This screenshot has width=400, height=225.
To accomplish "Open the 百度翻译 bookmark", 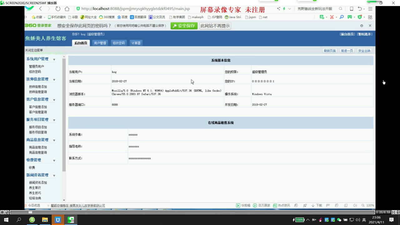I will (x=138, y=17).
